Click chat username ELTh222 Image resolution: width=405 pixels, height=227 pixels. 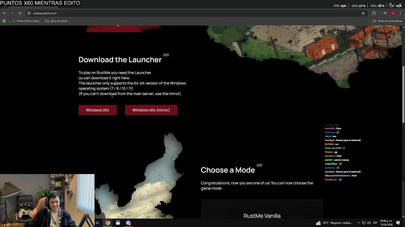tap(329, 144)
